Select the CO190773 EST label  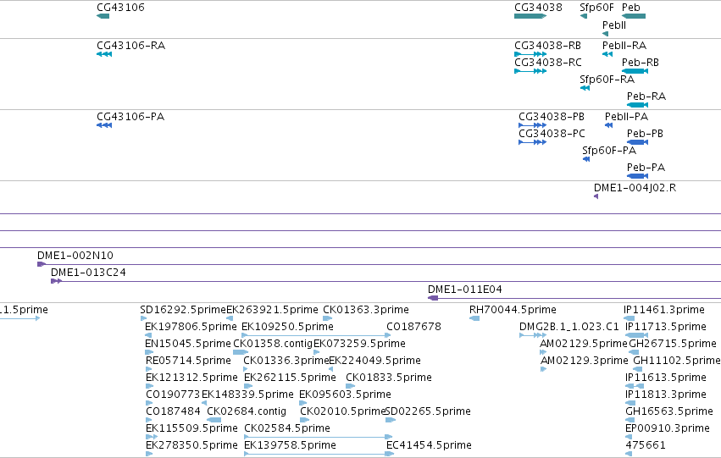tap(173, 395)
